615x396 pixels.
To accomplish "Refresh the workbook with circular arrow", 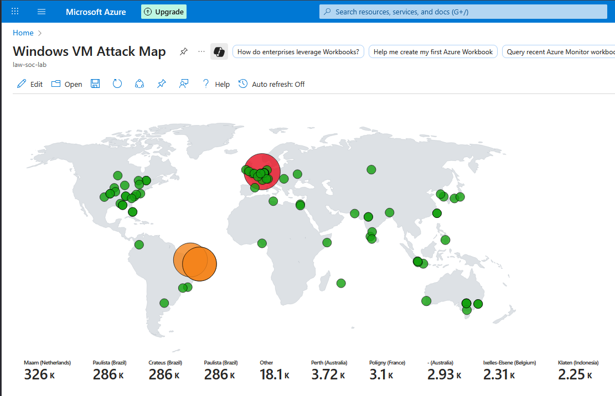I will 117,84.
